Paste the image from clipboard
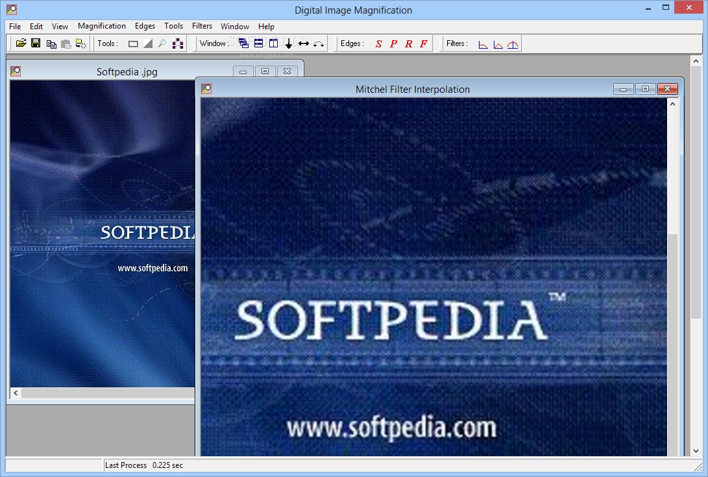Viewport: 708px width, 477px height. pyautogui.click(x=67, y=43)
